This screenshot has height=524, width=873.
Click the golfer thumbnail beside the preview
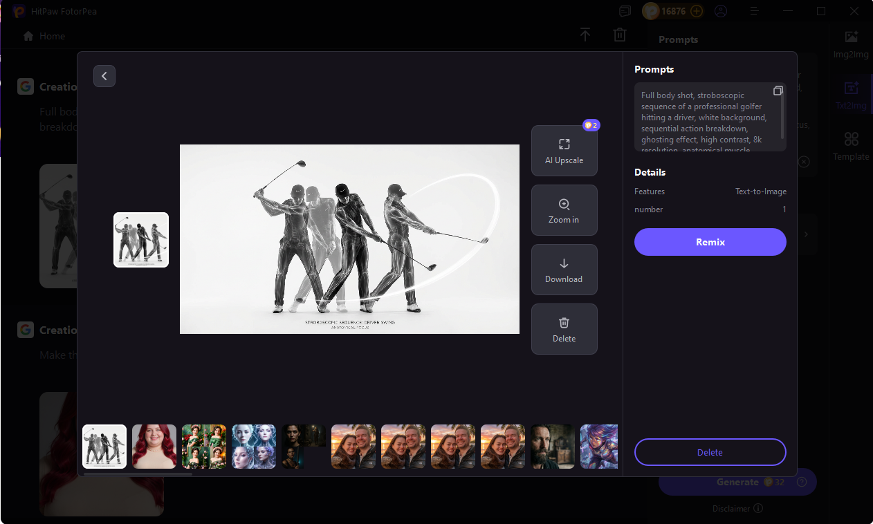pyautogui.click(x=141, y=240)
